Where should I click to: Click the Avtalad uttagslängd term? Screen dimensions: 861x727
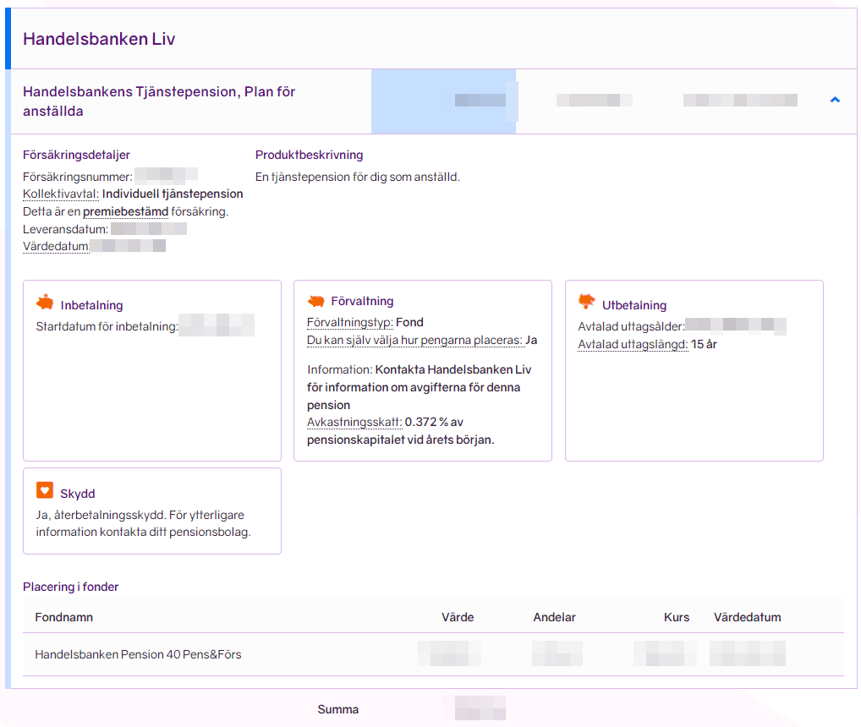(632, 344)
